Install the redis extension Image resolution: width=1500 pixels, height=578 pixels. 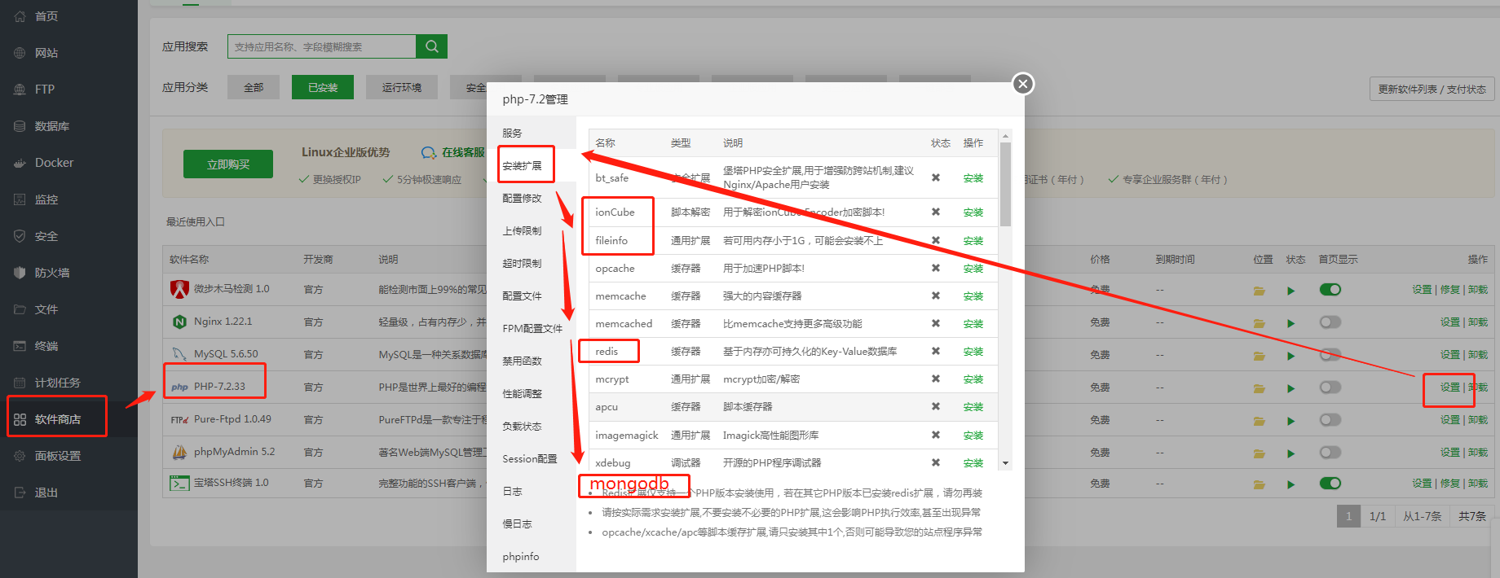tap(973, 352)
